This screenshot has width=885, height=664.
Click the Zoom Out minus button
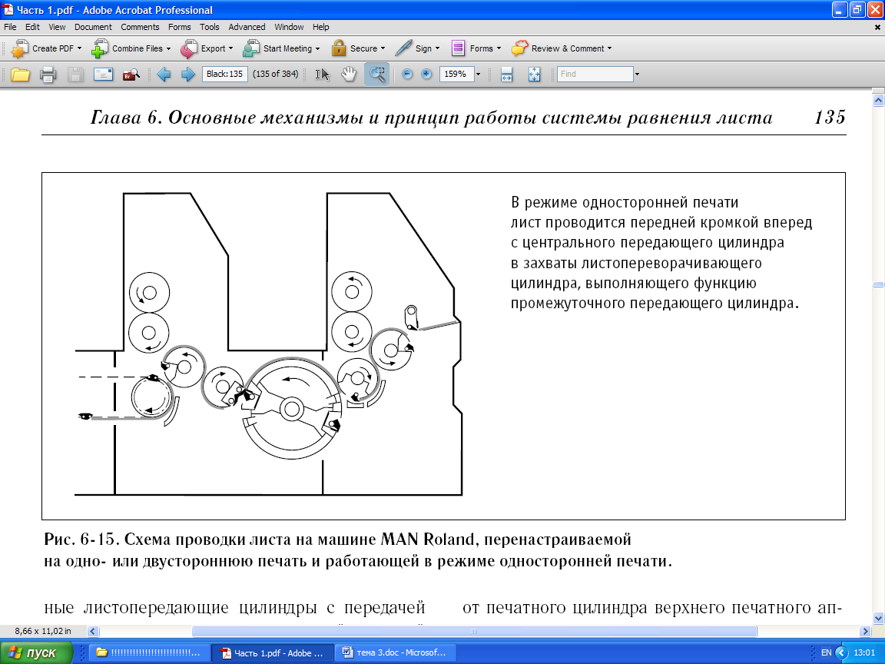(407, 74)
